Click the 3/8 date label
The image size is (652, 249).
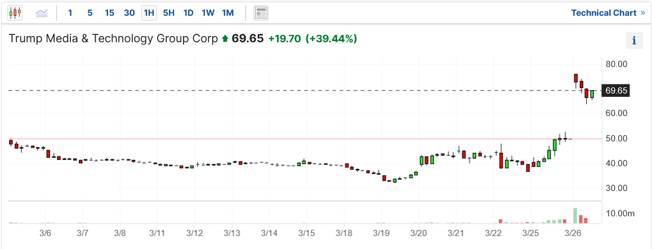click(x=120, y=233)
